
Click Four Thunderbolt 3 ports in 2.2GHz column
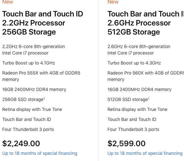click(28, 129)
